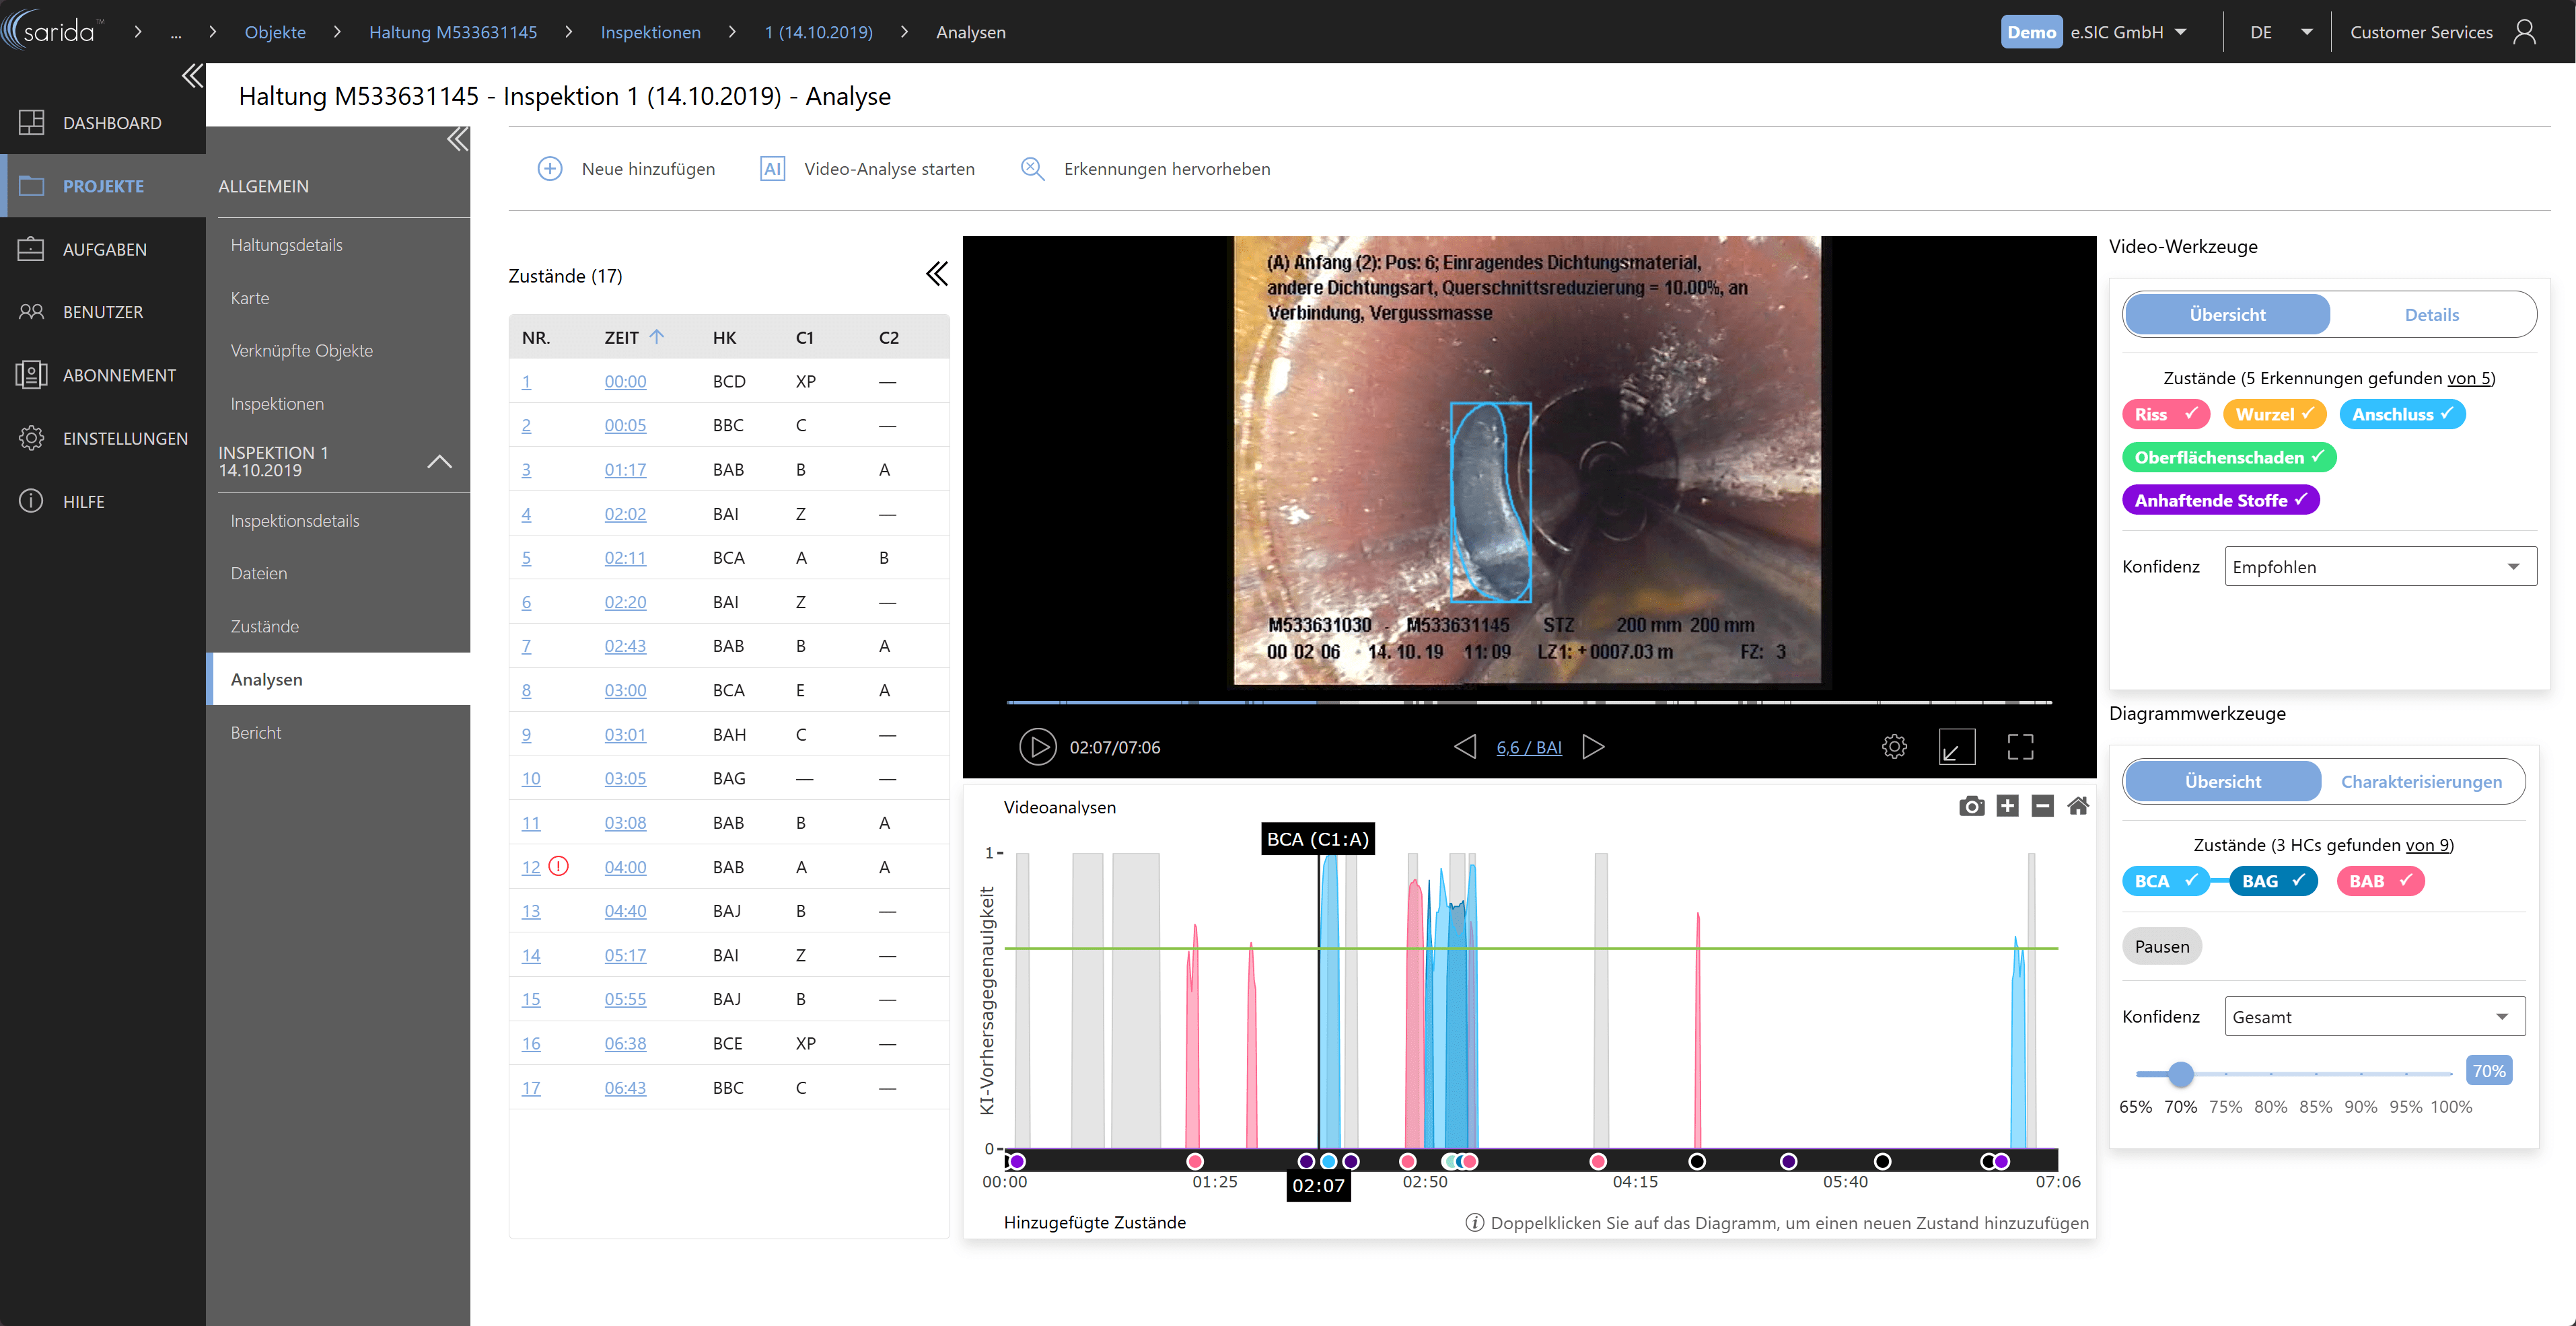Open the Objekte breadcrumb

[275, 32]
